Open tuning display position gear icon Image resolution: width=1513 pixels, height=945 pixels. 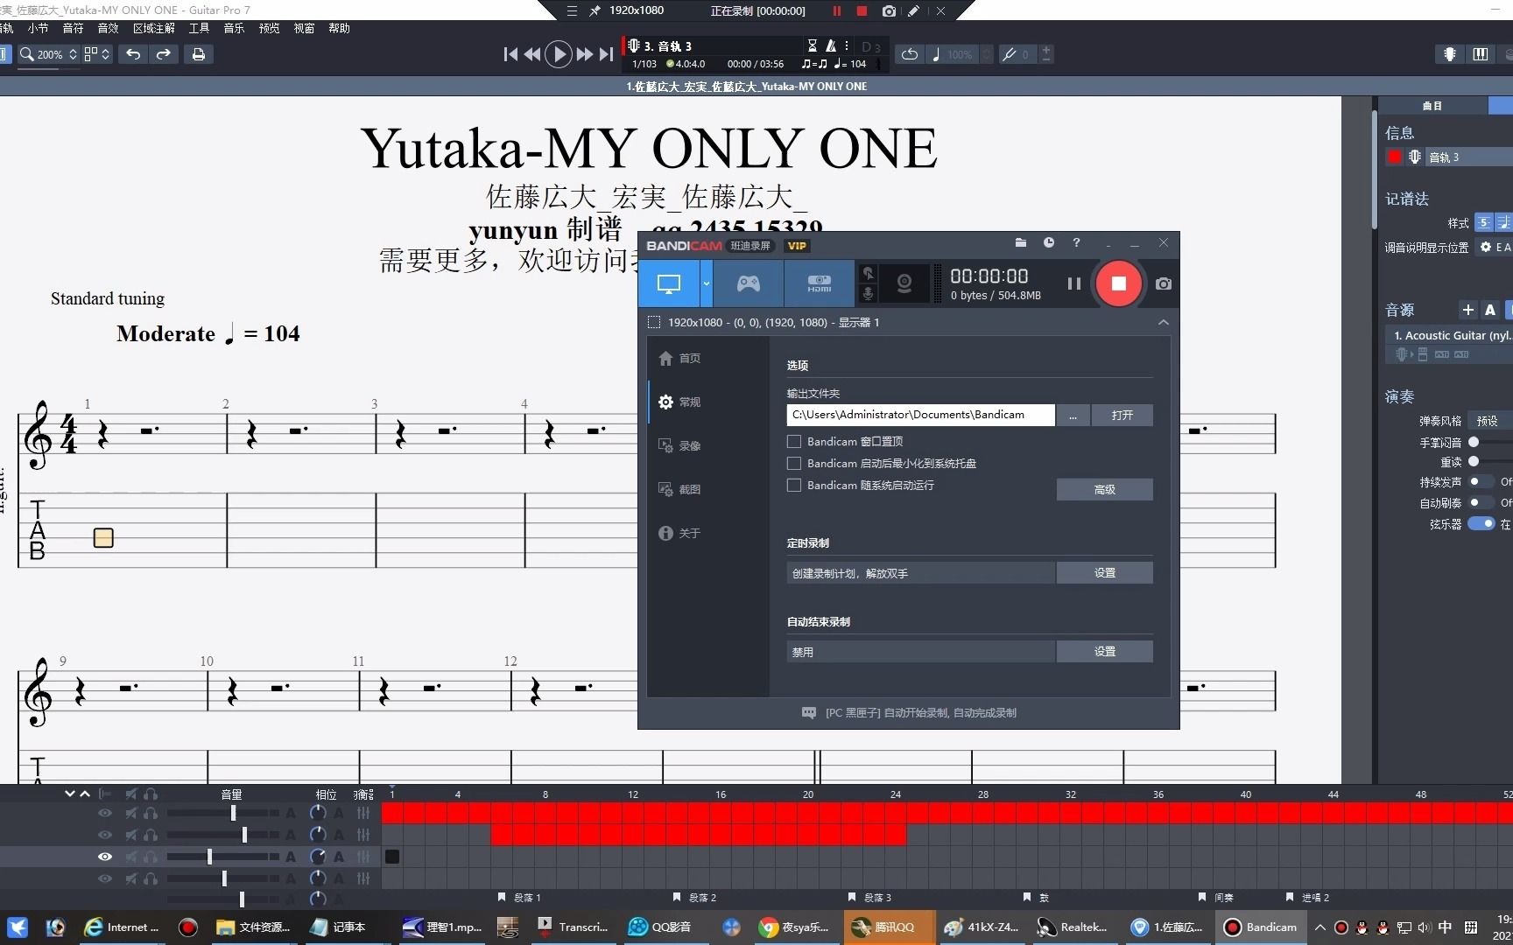[x=1485, y=248]
